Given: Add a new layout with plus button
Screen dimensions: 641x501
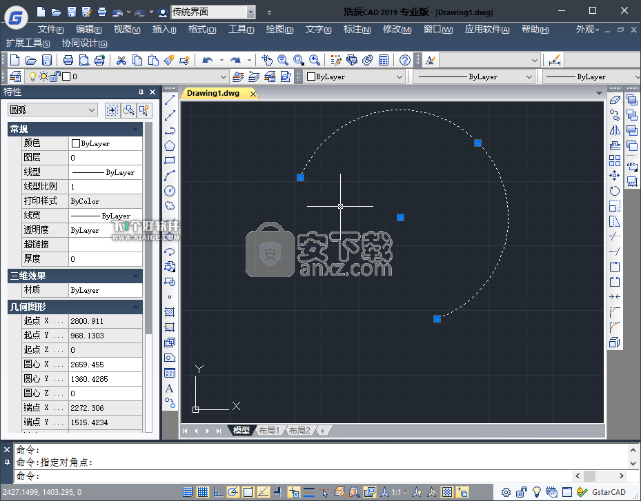Looking at the screenshot, I should [x=322, y=431].
